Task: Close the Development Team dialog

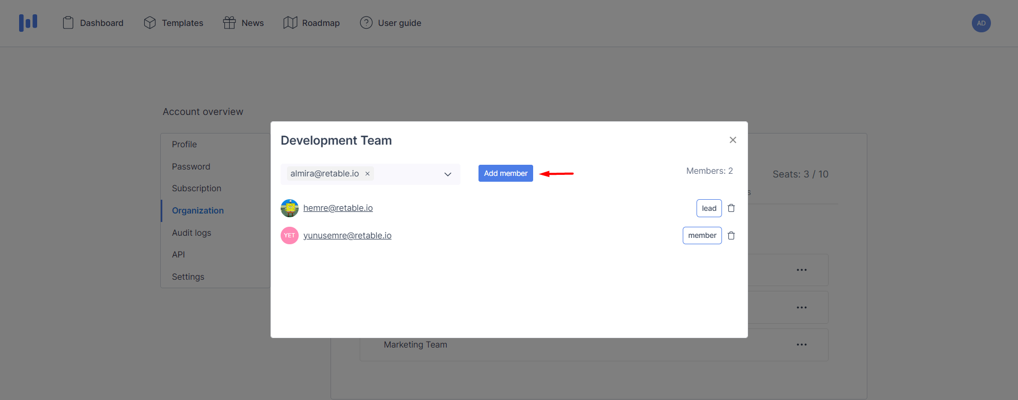Action: click(733, 140)
